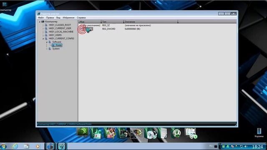Open the dark movie-themed dock folder icon
Screen dimensions: 267x150
point(124,133)
